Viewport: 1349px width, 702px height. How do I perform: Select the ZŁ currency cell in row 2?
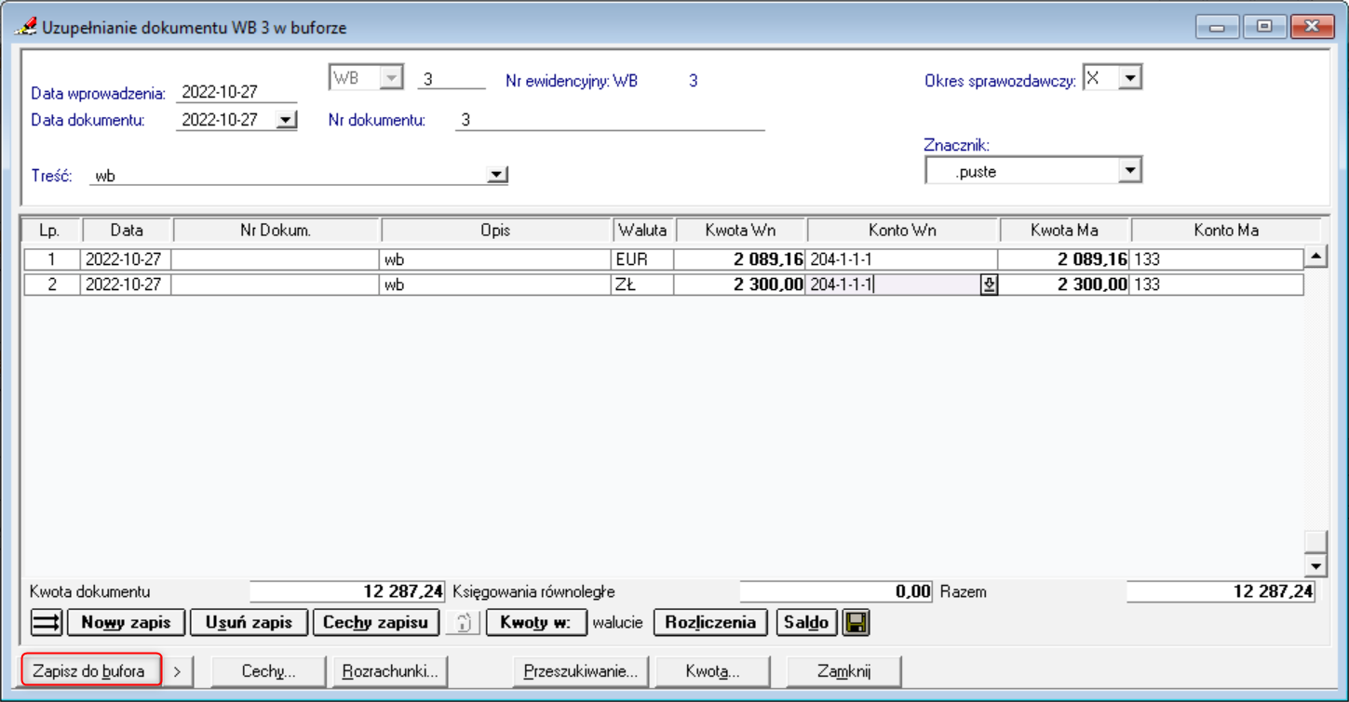642,285
